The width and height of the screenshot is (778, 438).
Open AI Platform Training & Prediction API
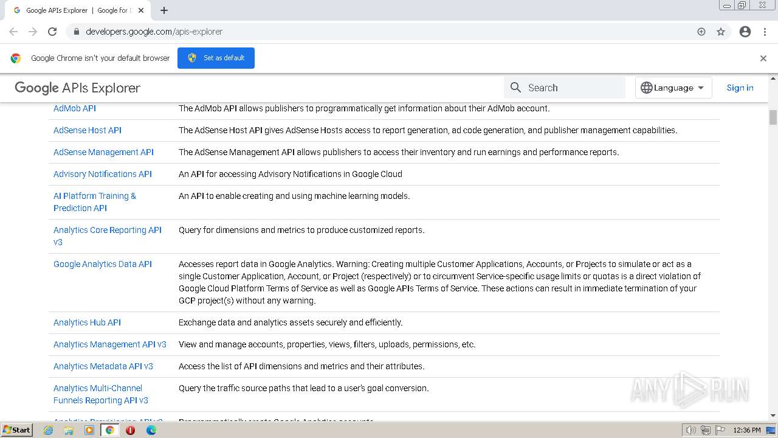[95, 202]
